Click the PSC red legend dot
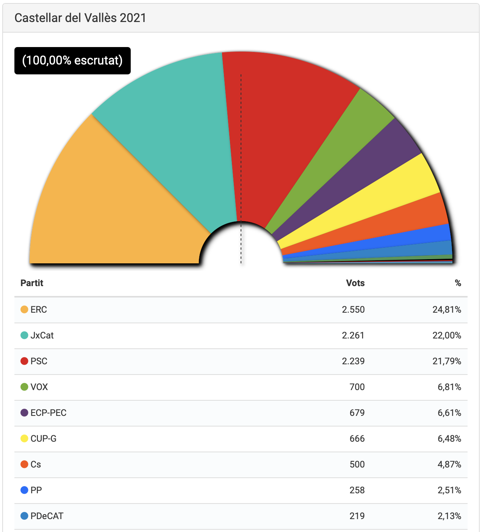The image size is (485, 532). [24, 361]
